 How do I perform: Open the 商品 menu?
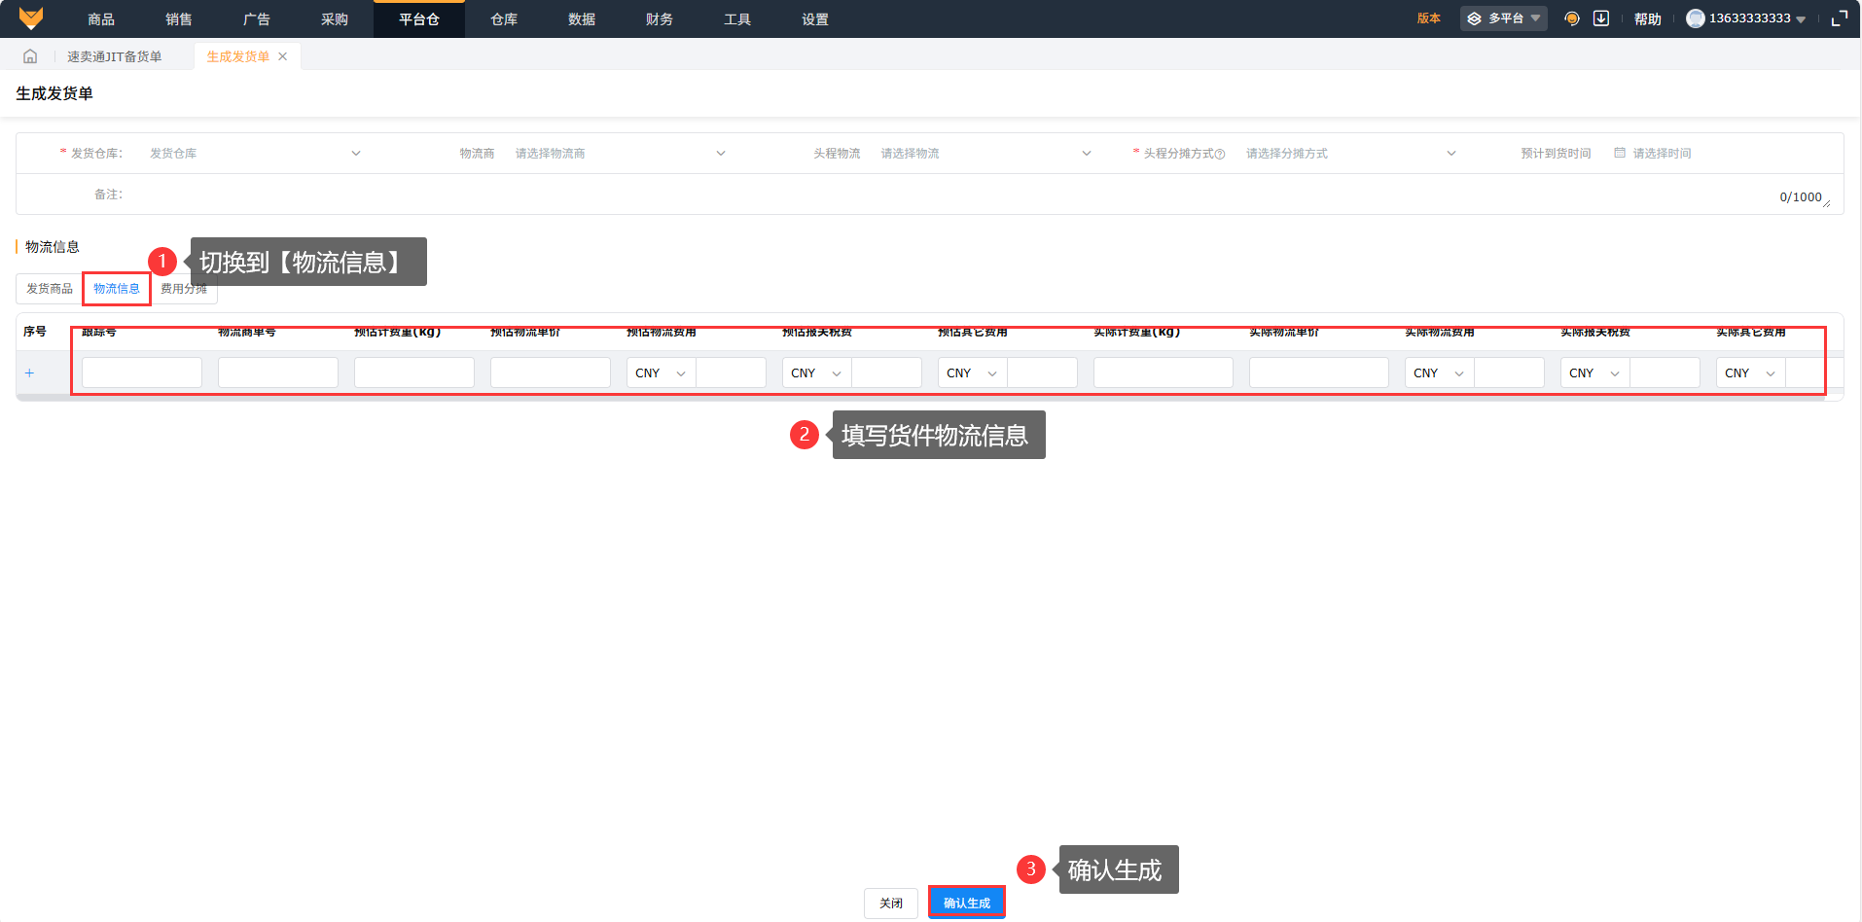pos(101,19)
